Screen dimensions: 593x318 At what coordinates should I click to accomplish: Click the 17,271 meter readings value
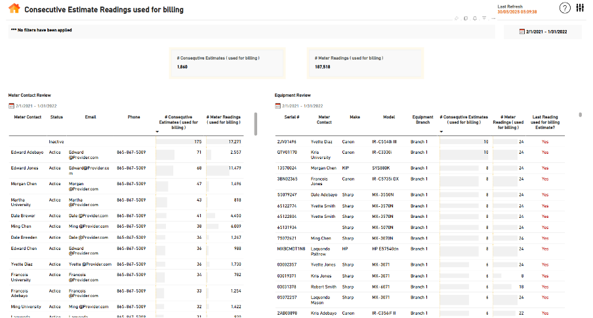(x=234, y=142)
